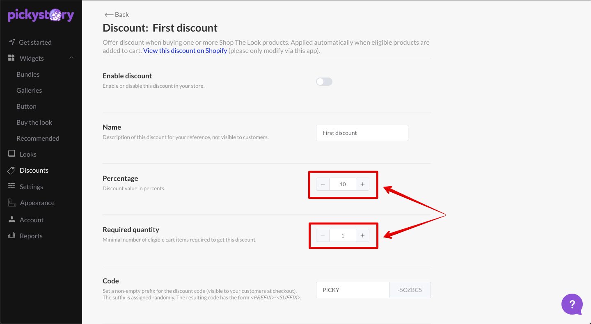Decrease the Percentage value with minus

pos(323,184)
